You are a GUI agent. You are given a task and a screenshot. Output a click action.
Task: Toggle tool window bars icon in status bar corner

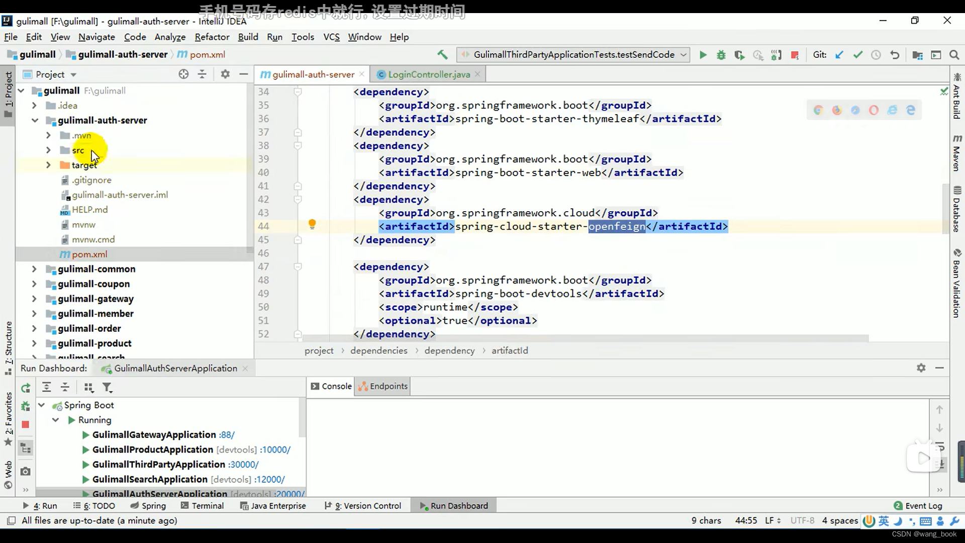pyautogui.click(x=11, y=520)
